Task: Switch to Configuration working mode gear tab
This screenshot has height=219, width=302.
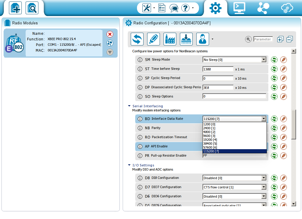Action: coord(215,8)
